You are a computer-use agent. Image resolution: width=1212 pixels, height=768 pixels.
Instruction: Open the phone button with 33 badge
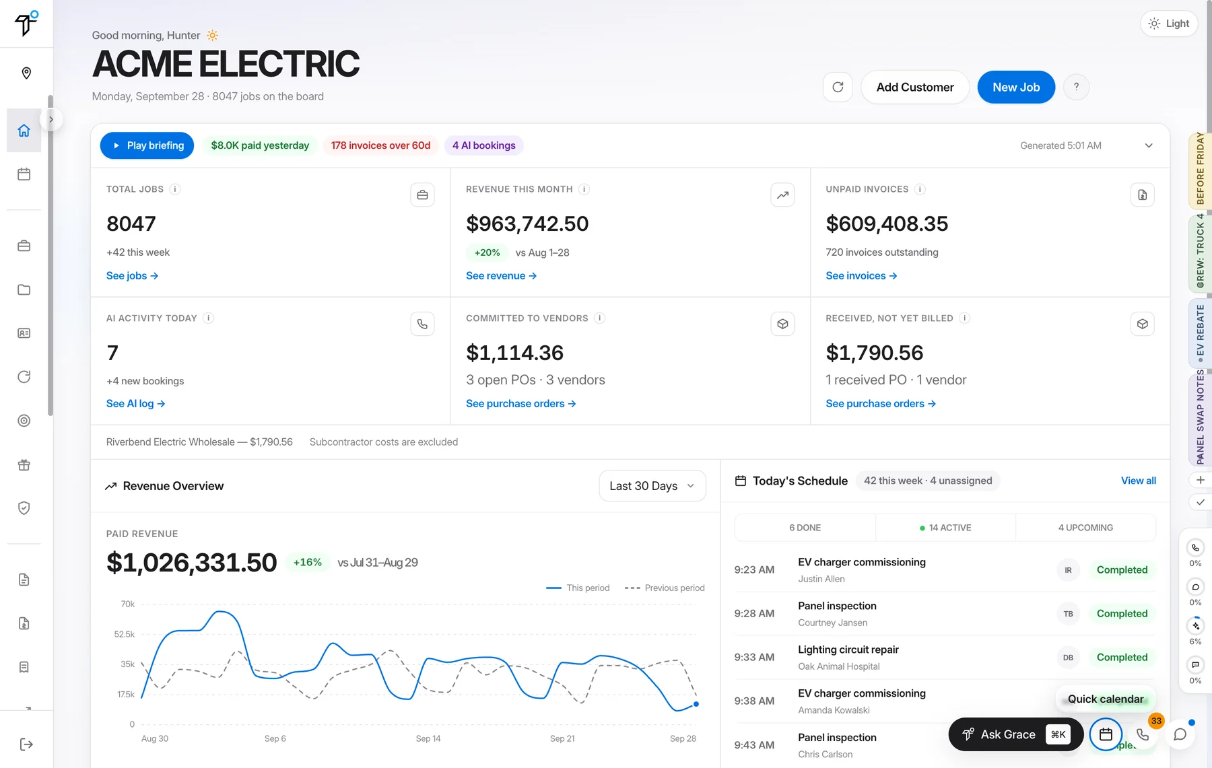tap(1143, 734)
